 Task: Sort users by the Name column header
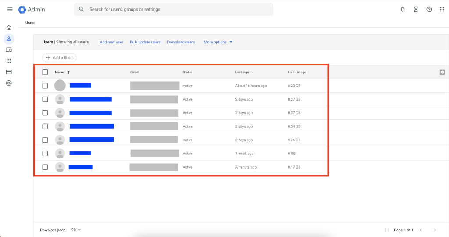60,72
